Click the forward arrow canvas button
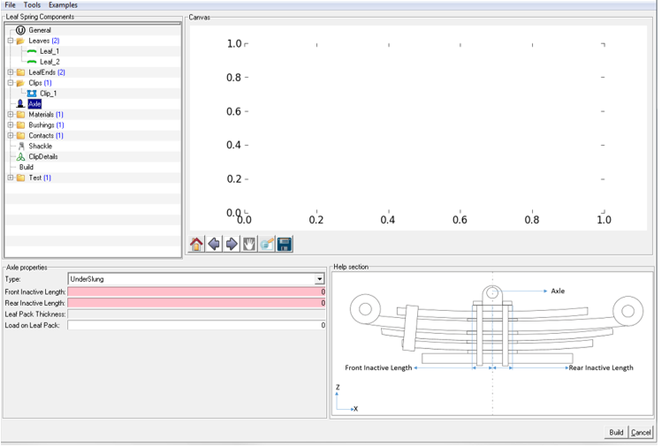The image size is (661, 447). point(232,244)
